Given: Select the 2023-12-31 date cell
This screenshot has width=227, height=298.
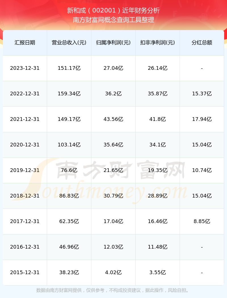Looking at the screenshot, I should pos(25,68).
